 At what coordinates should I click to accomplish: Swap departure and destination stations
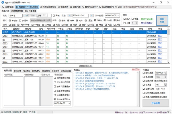click(26, 15)
